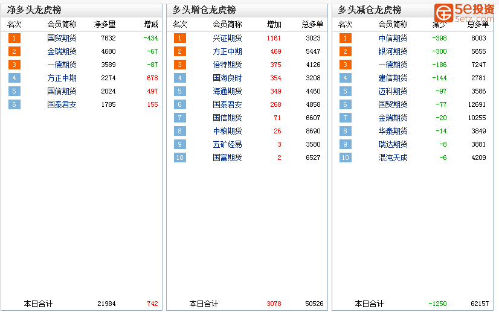499x312 pixels.
Task: Select 迈科期货 member link
Action: (393, 91)
